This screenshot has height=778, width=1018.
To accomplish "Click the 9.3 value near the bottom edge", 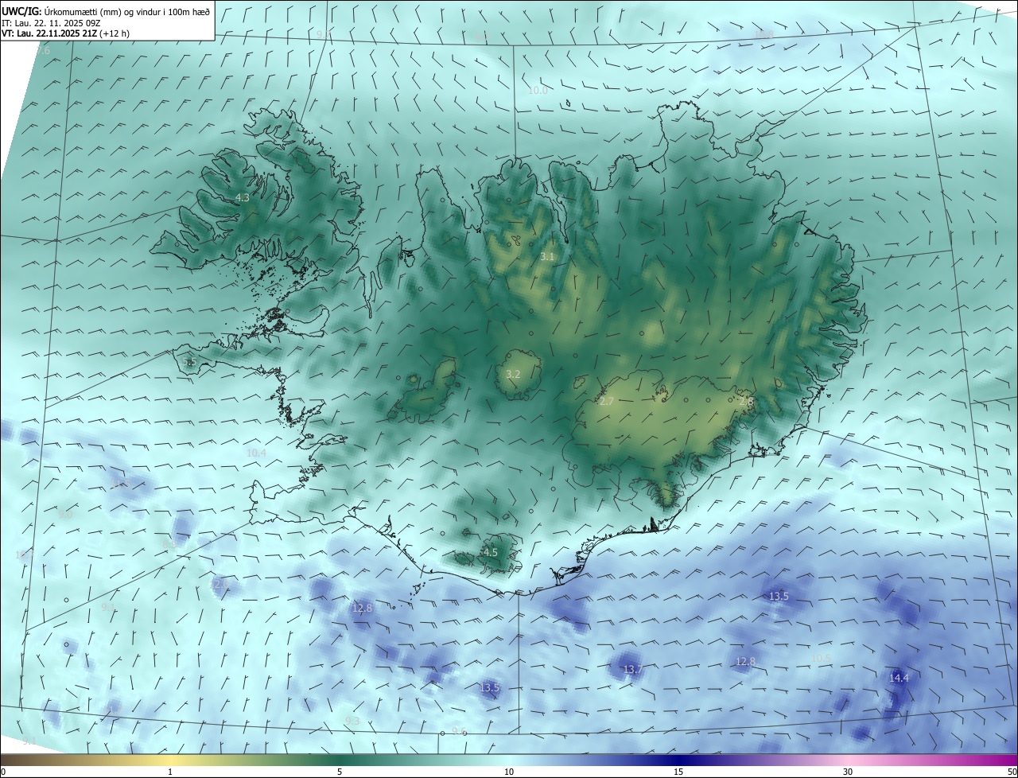I will coord(352,721).
